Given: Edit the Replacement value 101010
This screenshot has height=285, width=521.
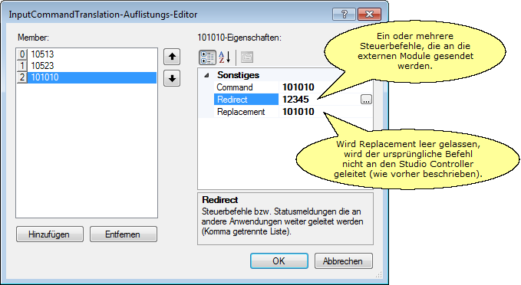Looking at the screenshot, I should [x=298, y=112].
